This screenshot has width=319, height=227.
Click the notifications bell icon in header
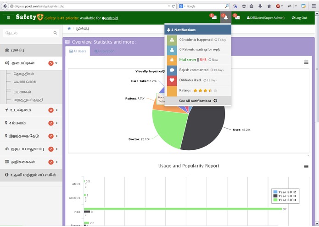point(226,17)
